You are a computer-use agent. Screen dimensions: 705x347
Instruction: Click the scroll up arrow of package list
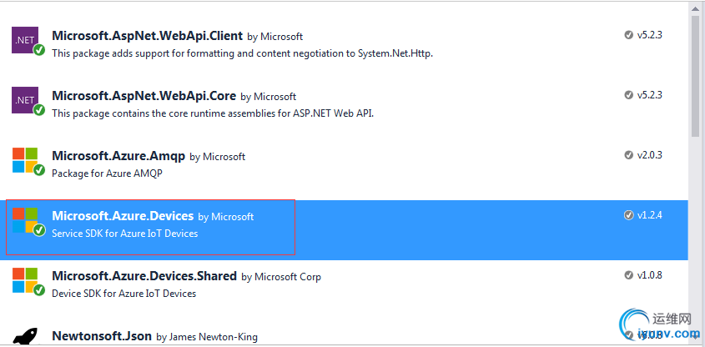pyautogui.click(x=696, y=10)
